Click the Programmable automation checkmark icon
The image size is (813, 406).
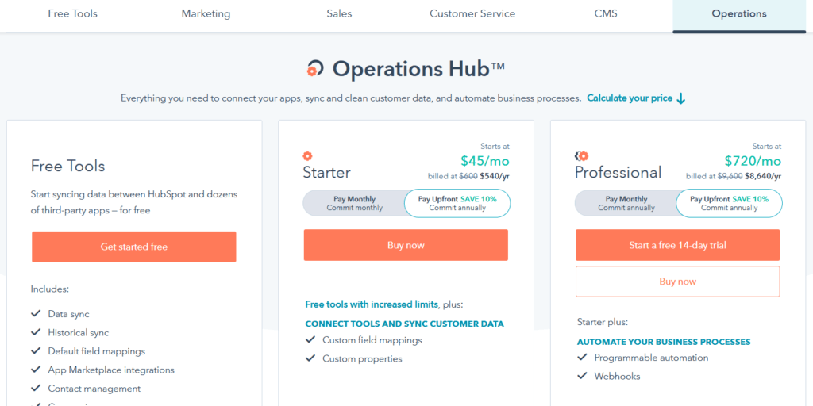coord(582,358)
